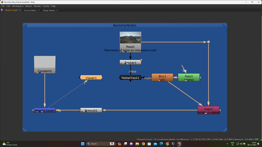Open the Viewer menu
The width and height of the screenshot is (262, 147).
point(29,6)
